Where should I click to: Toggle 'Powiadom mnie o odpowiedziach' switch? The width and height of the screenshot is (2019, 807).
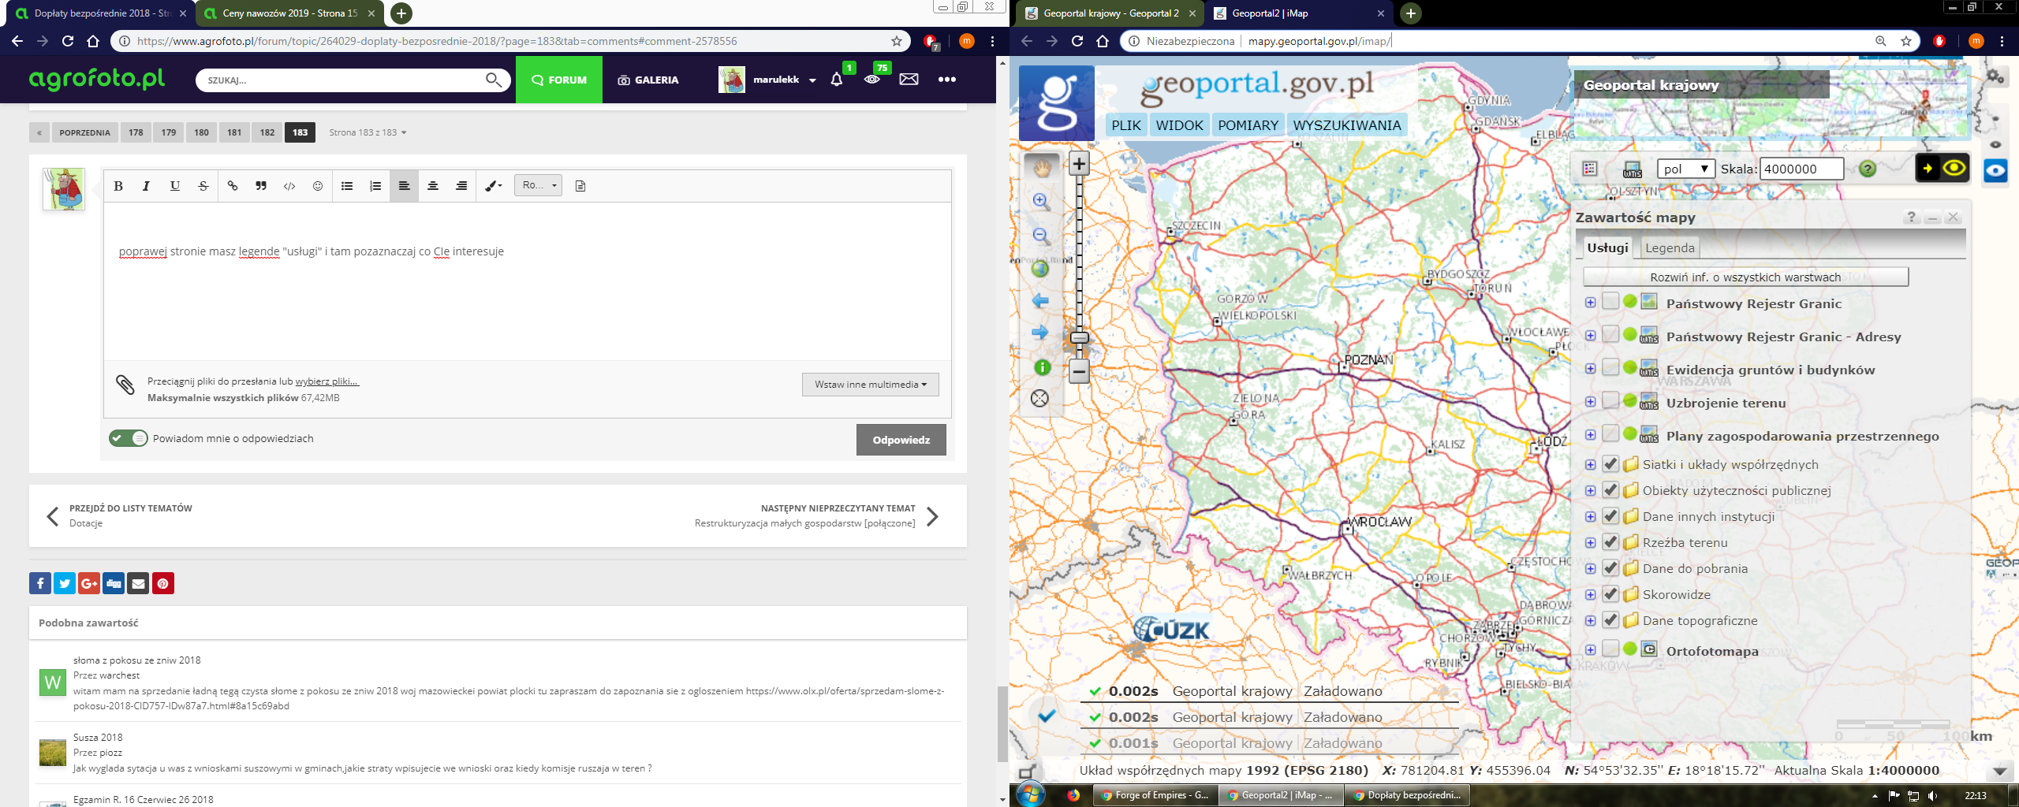pos(129,438)
